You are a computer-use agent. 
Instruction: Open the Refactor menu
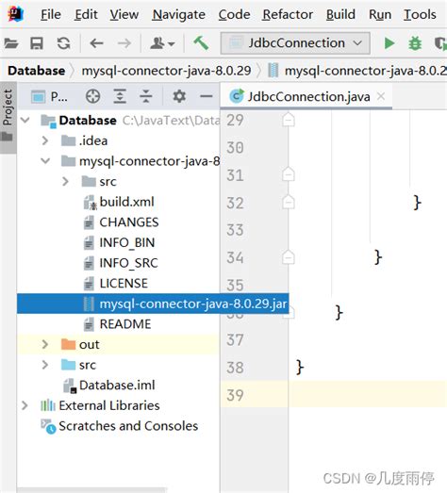[x=288, y=14]
